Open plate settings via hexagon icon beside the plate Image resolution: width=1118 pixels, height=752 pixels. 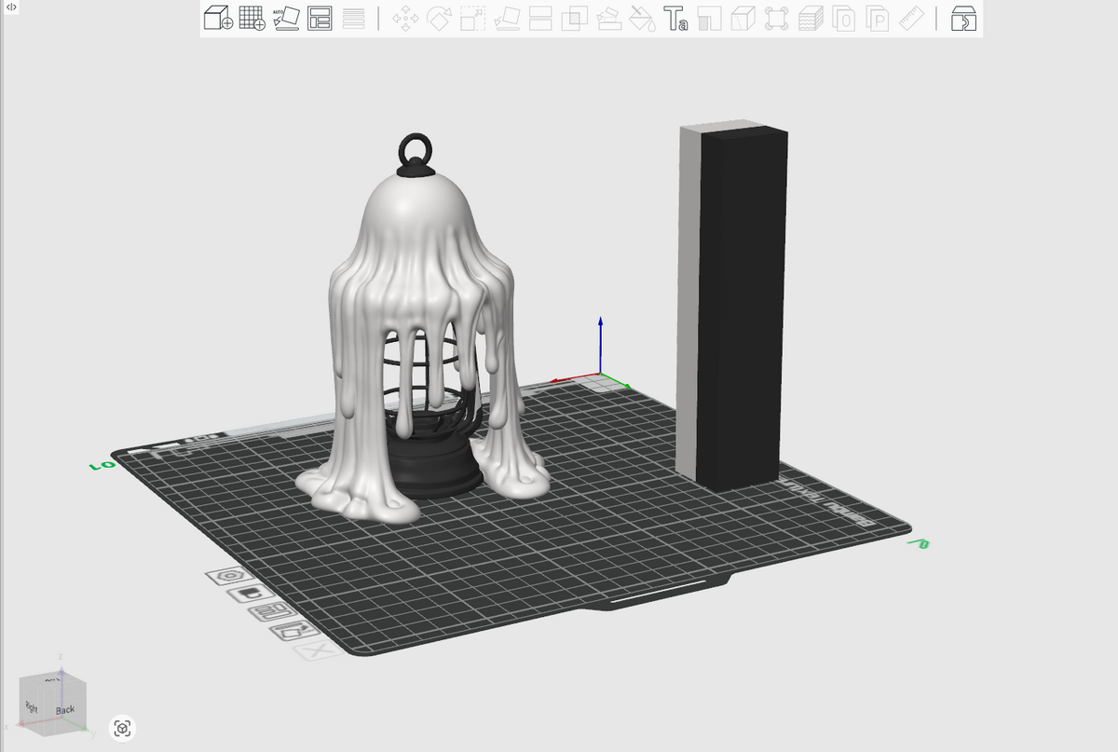click(x=229, y=576)
